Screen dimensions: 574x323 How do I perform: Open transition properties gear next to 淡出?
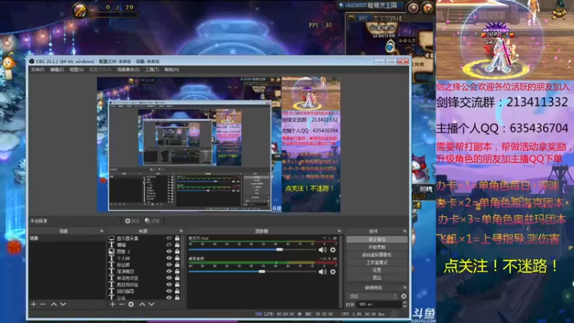[x=404, y=296]
